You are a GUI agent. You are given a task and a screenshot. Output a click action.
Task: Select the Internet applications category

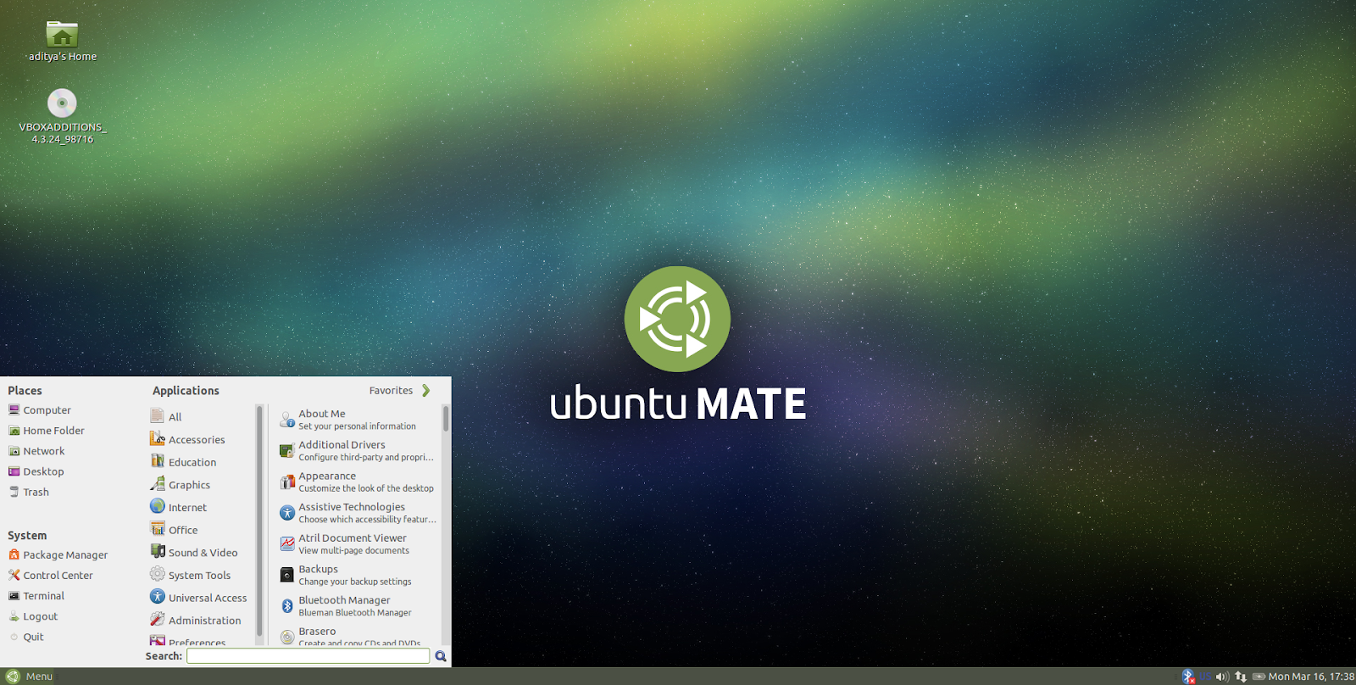(x=186, y=507)
